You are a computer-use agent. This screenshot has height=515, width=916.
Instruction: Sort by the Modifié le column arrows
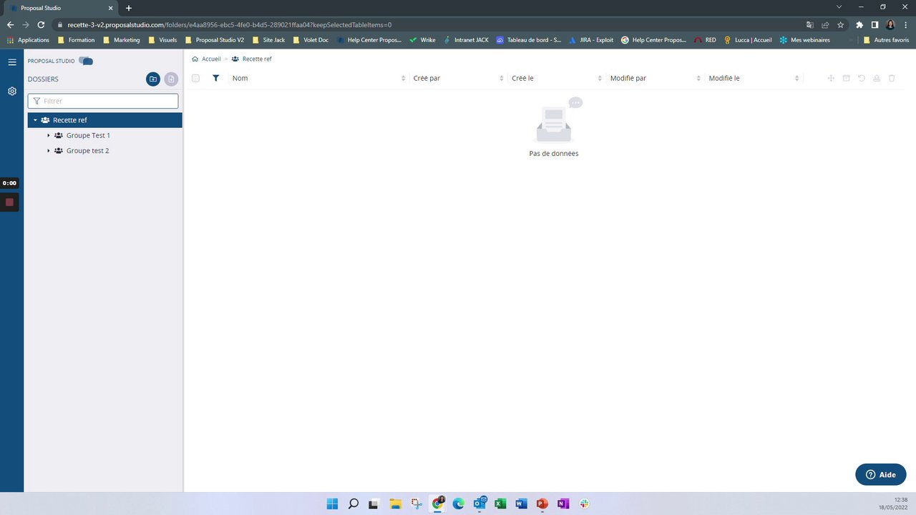point(797,78)
